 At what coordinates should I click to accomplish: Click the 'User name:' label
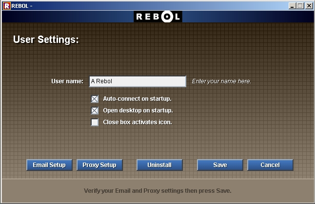[x=67, y=81]
